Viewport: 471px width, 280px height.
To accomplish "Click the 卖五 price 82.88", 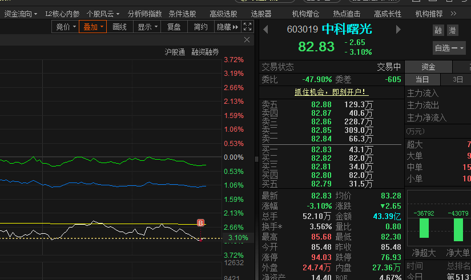I will [321, 104].
